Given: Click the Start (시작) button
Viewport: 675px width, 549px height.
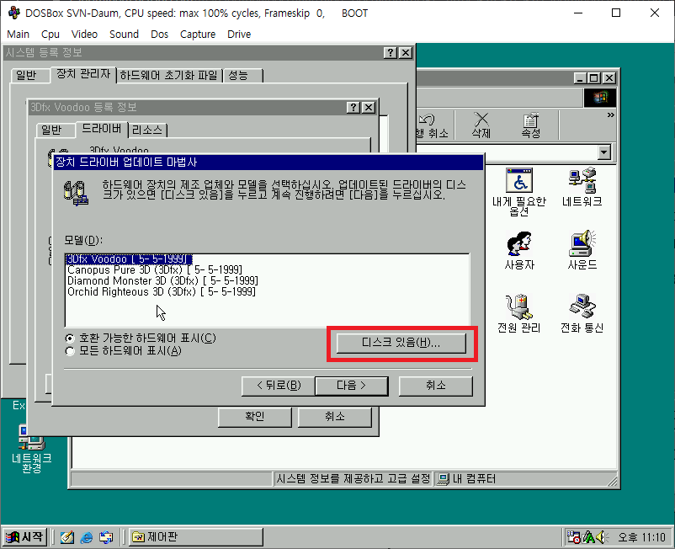Looking at the screenshot, I should pyautogui.click(x=25, y=537).
